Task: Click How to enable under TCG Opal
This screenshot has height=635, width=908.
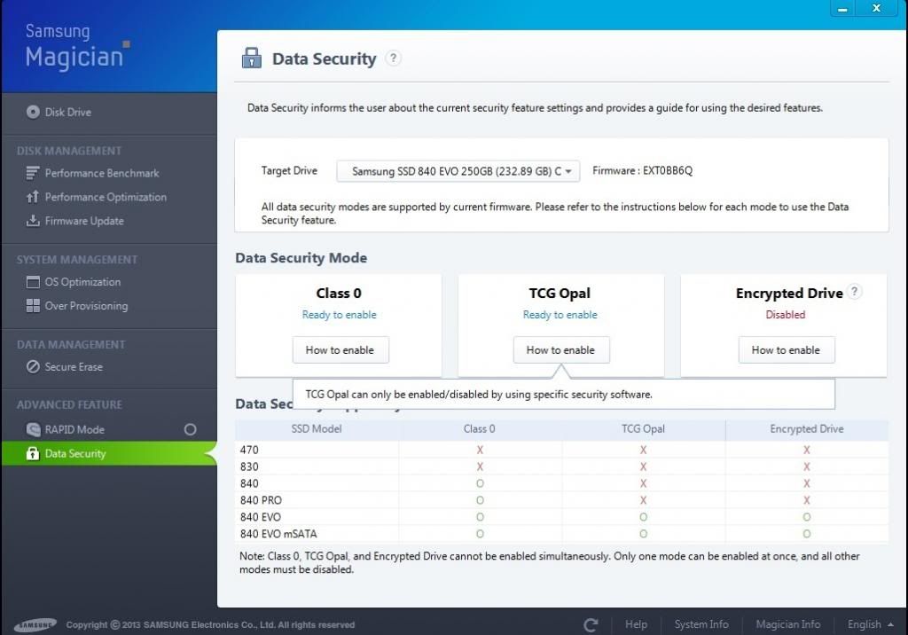Action: [560, 350]
